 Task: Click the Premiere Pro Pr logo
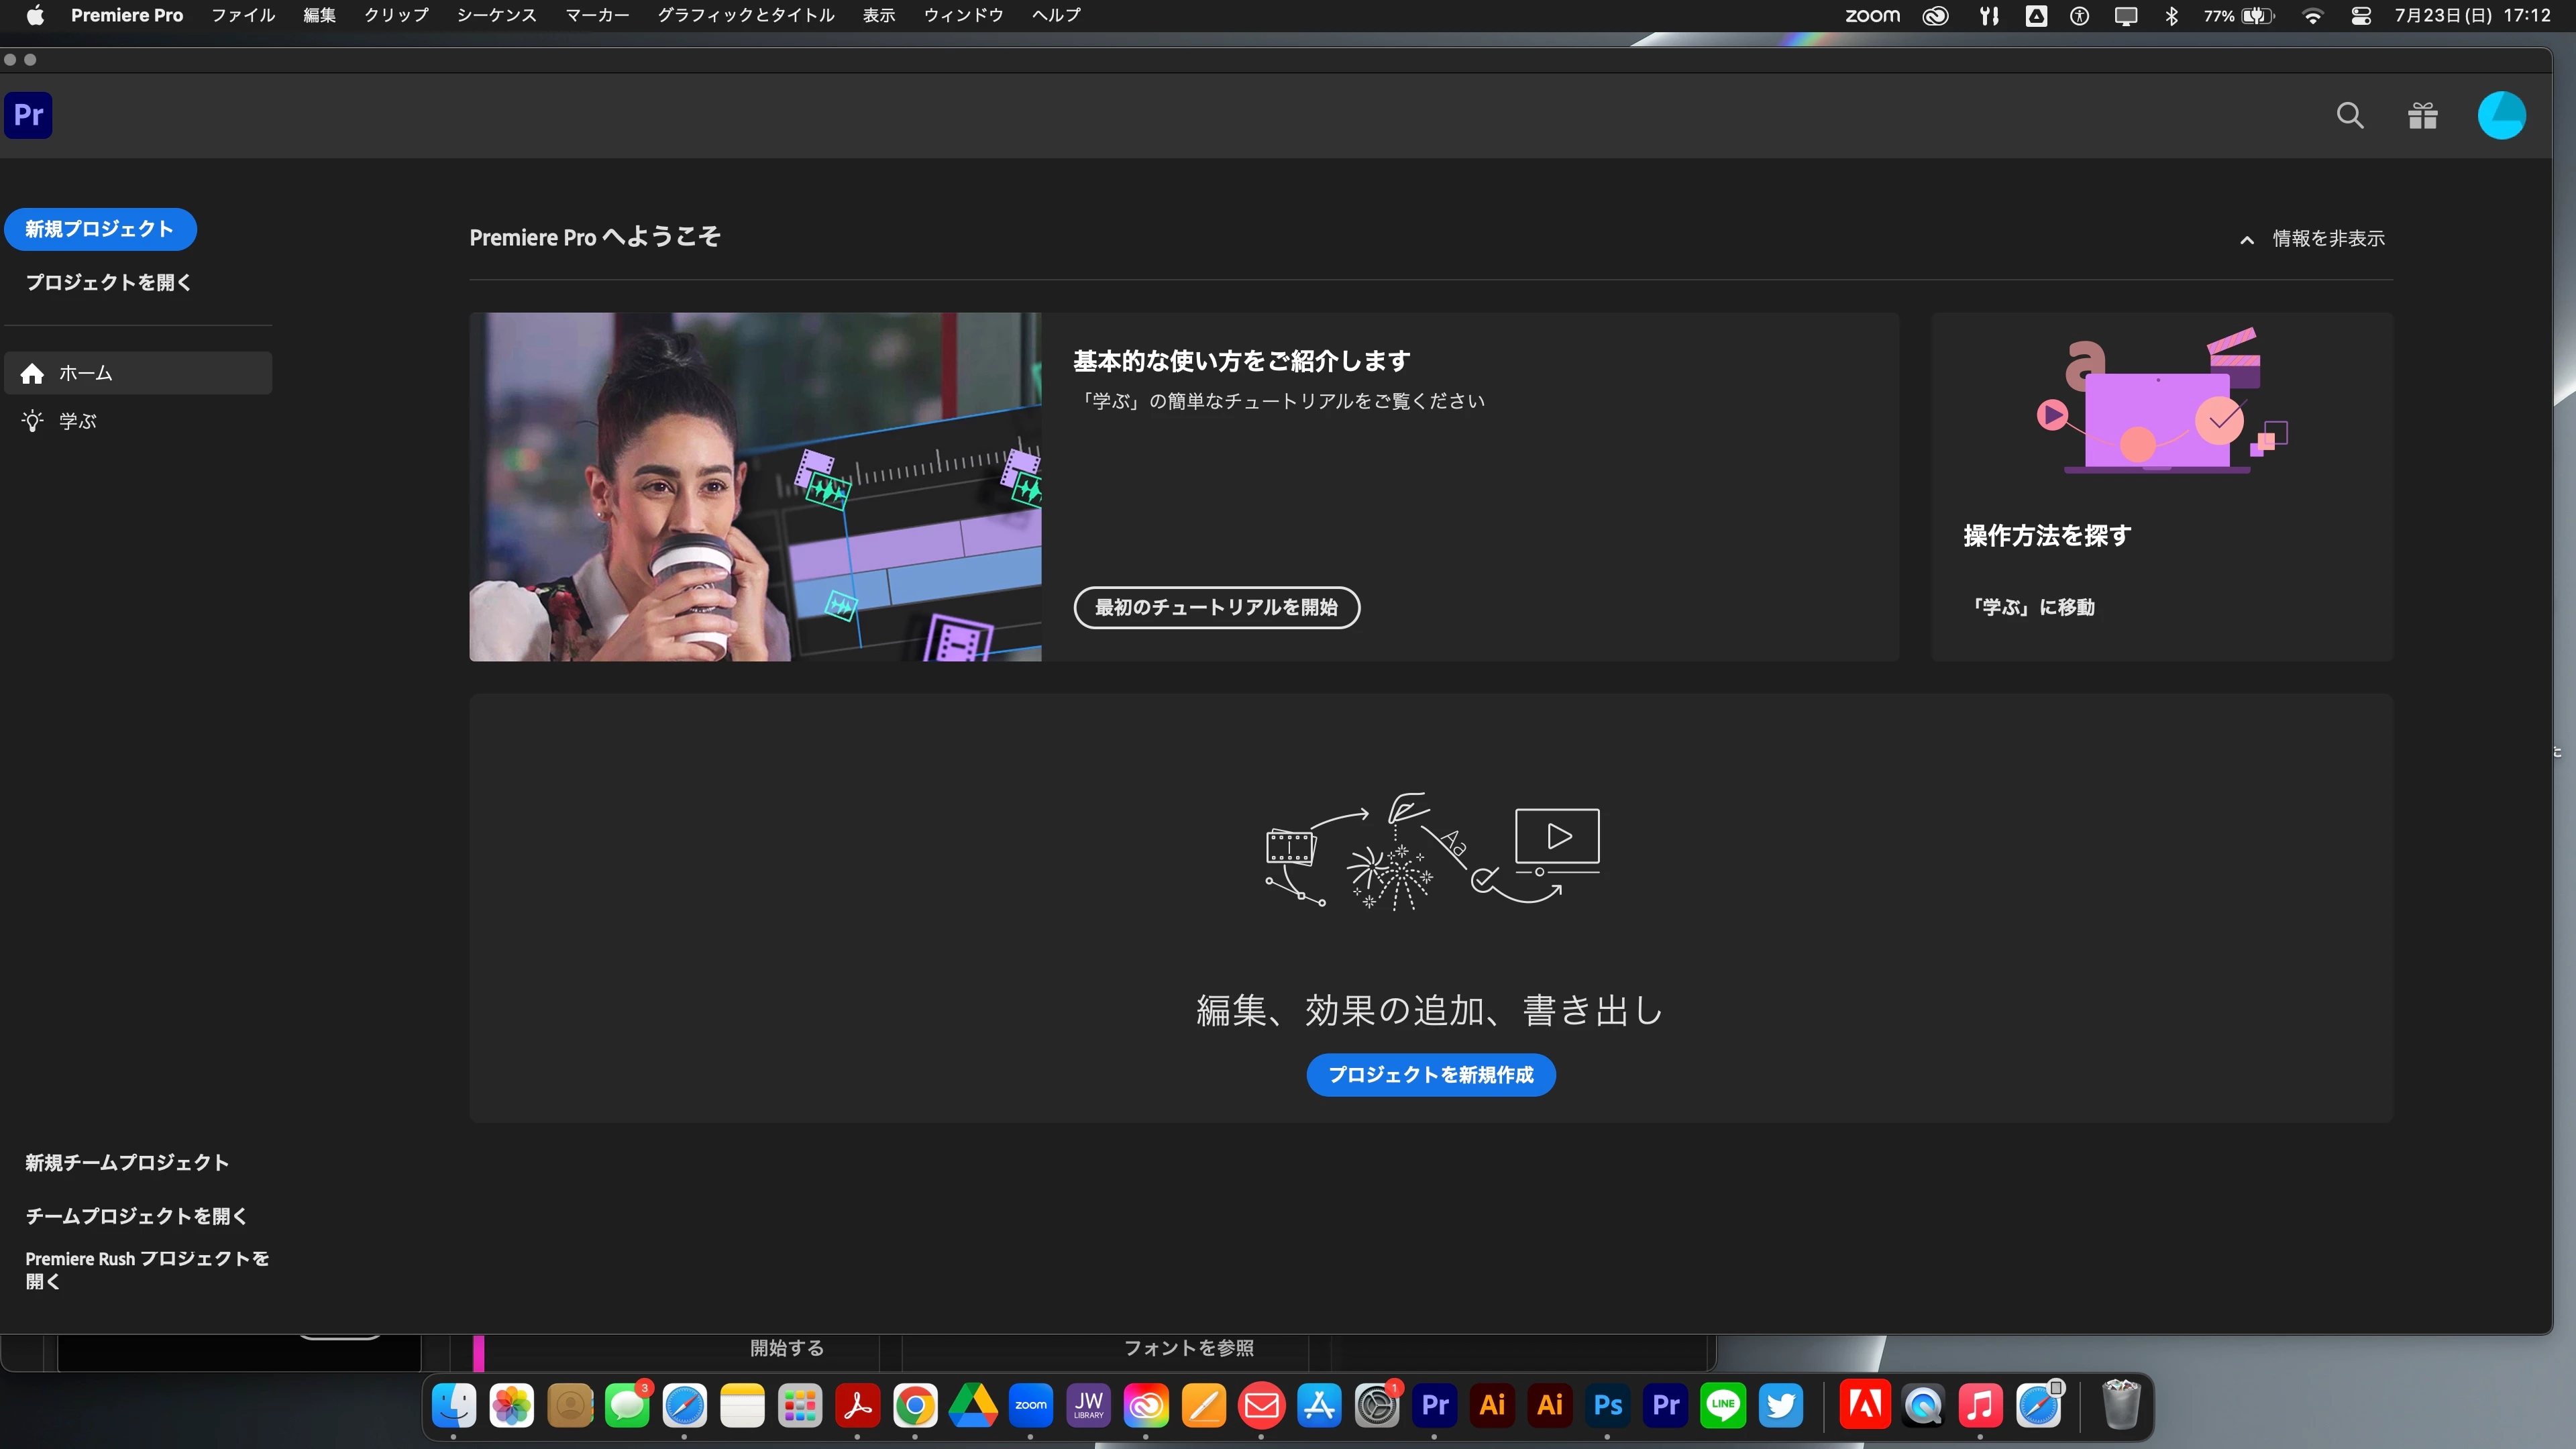pyautogui.click(x=28, y=115)
